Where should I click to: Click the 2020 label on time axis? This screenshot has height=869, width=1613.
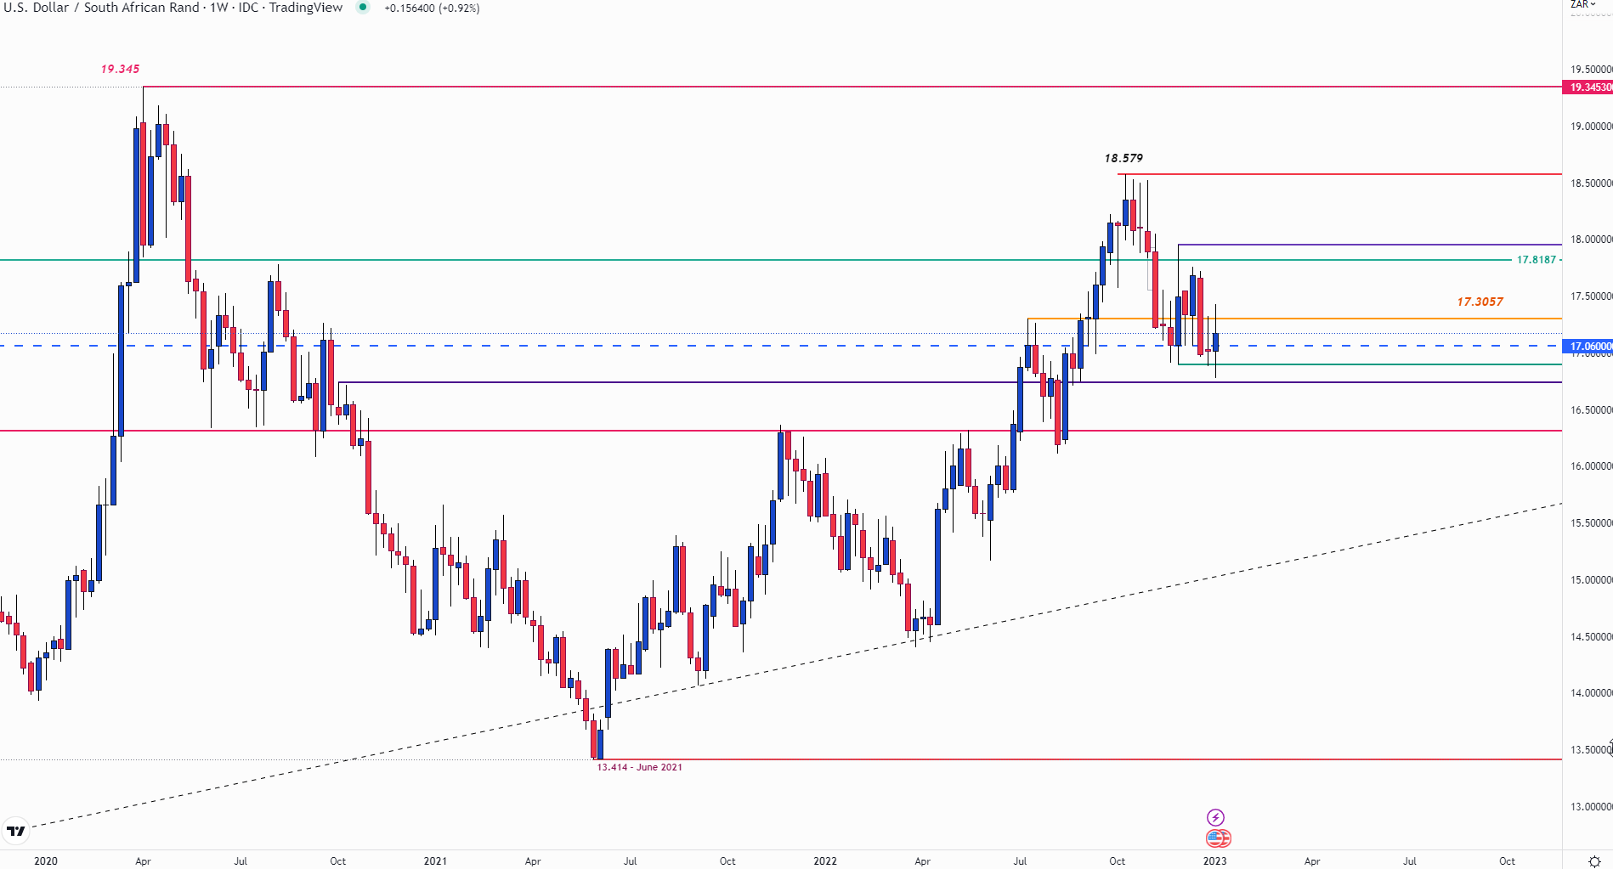pos(46,861)
